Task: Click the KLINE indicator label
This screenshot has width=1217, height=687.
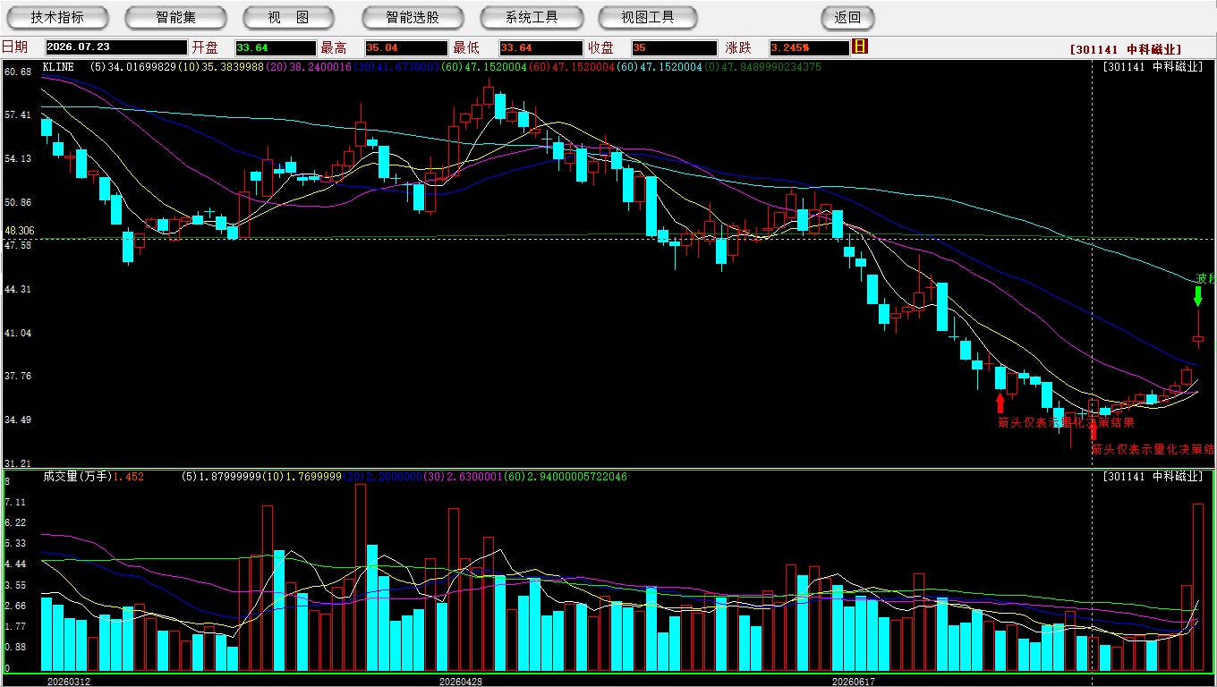Action: click(59, 66)
